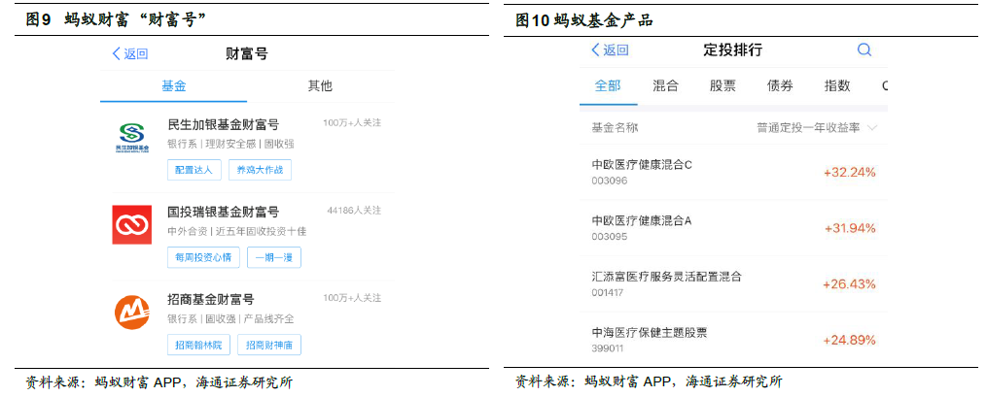This screenshot has height=397, width=987.
Task: Click the fund code 003095
Action: (610, 237)
